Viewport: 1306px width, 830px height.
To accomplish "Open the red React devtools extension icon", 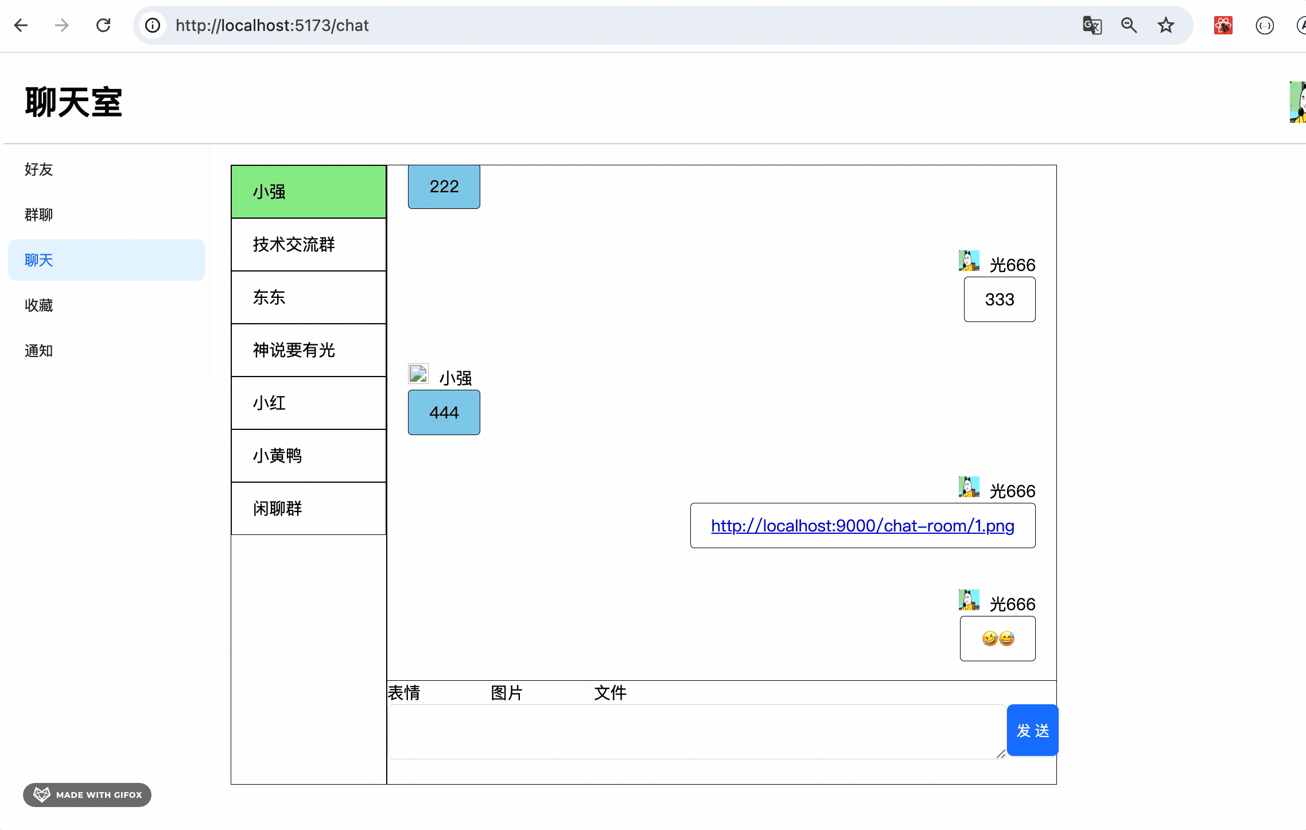I will coord(1223,25).
